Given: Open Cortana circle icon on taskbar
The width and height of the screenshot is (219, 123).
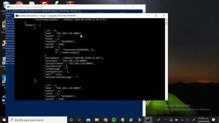Looking at the screenshot, I should (71, 120).
